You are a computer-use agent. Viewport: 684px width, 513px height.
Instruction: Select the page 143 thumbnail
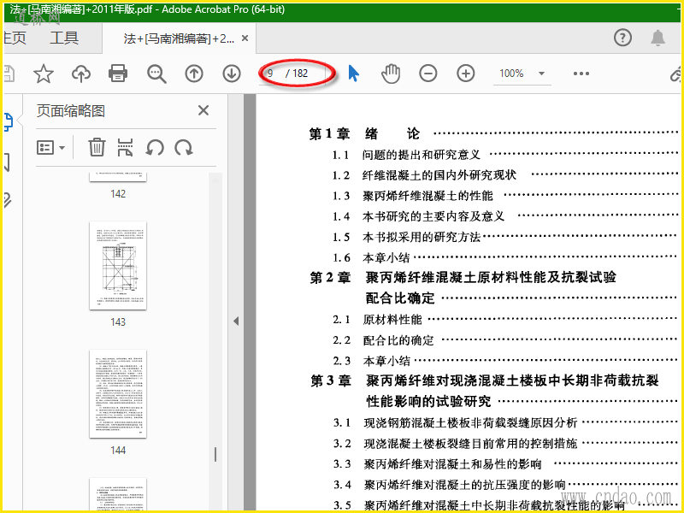tap(118, 266)
